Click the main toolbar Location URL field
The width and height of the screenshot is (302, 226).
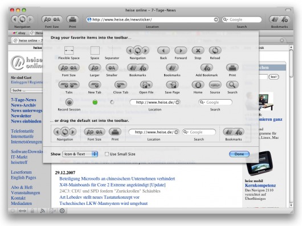[x=152, y=19]
